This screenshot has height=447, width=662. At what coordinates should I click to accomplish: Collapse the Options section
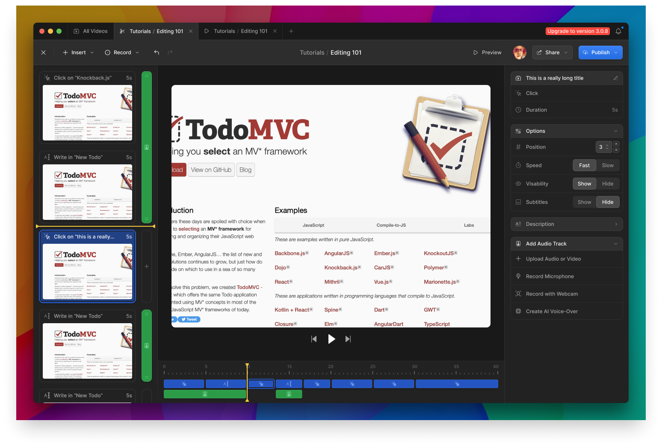click(616, 131)
